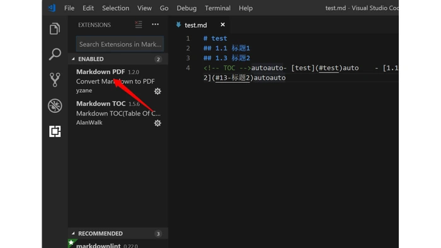Open the Help menu
This screenshot has height=248, width=441.
(x=246, y=8)
